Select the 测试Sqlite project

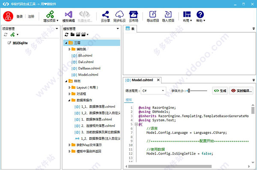point(20,43)
